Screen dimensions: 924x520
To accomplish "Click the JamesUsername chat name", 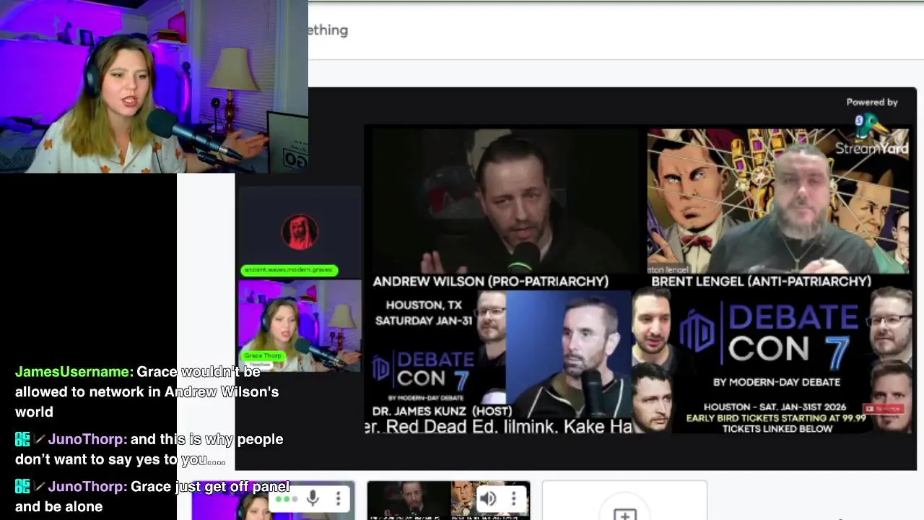I will tap(74, 372).
